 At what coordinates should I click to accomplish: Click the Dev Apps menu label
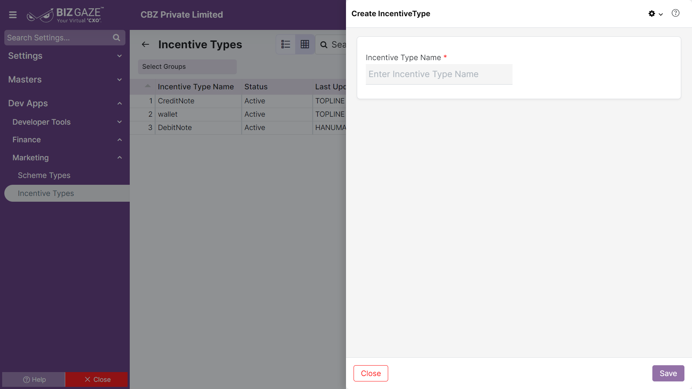coord(28,103)
